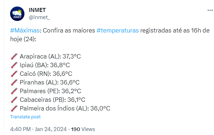The height and width of the screenshot is (135, 214).
Task: Open the @inmet_ handle
Action: click(39, 17)
